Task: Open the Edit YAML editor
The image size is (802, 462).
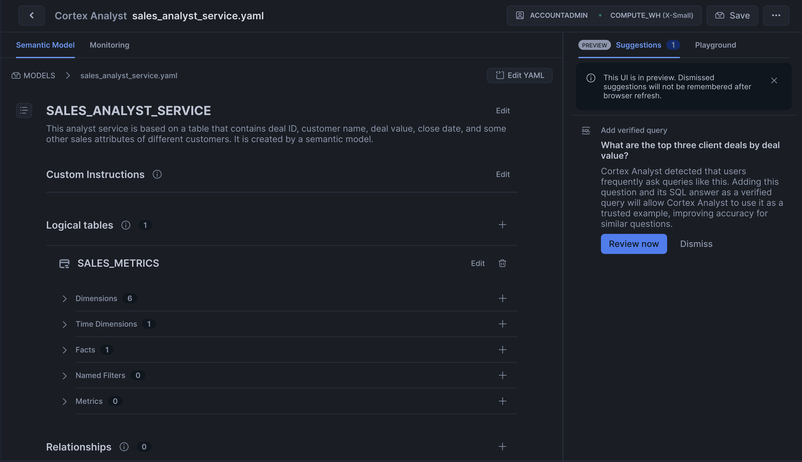Action: tap(519, 75)
